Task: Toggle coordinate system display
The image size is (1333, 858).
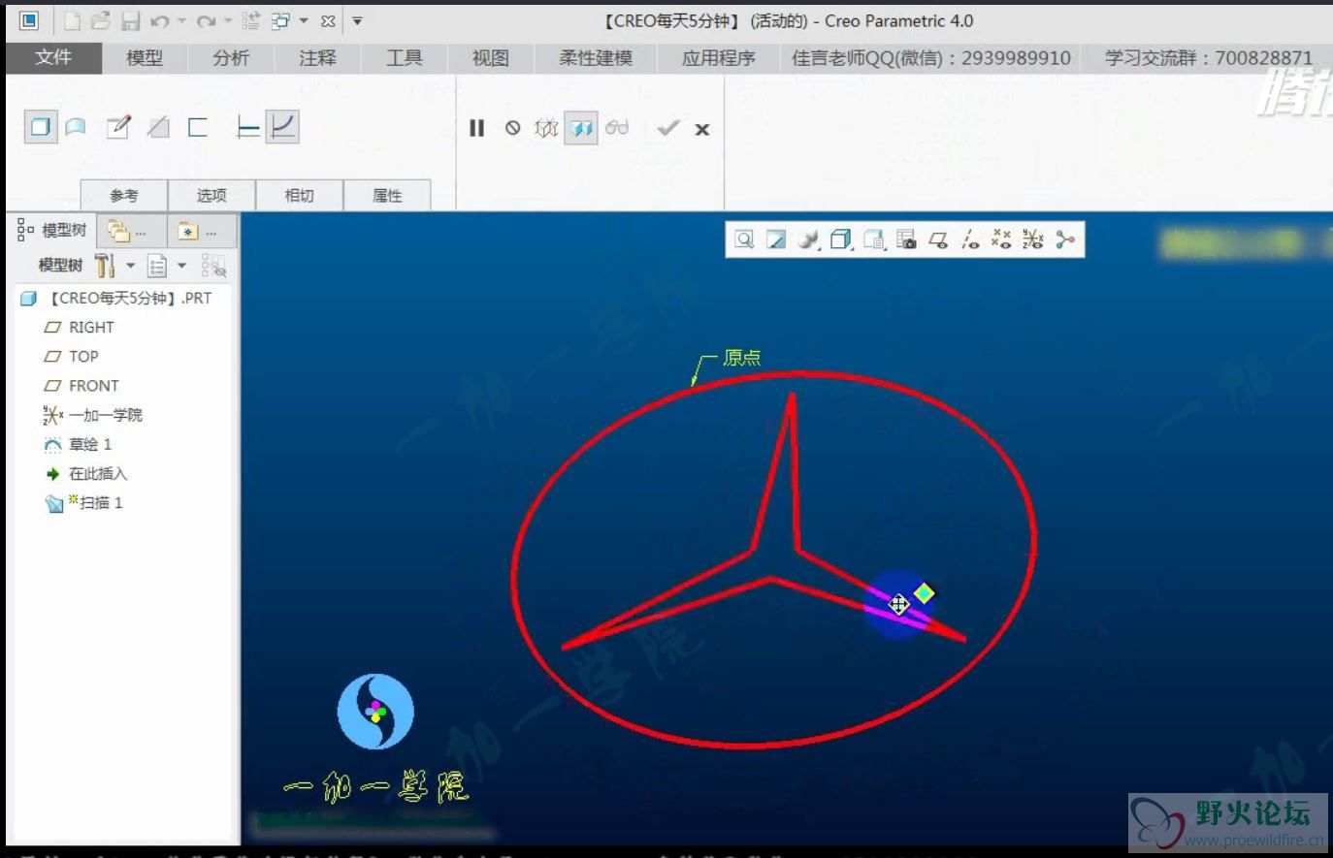Action: [1033, 239]
